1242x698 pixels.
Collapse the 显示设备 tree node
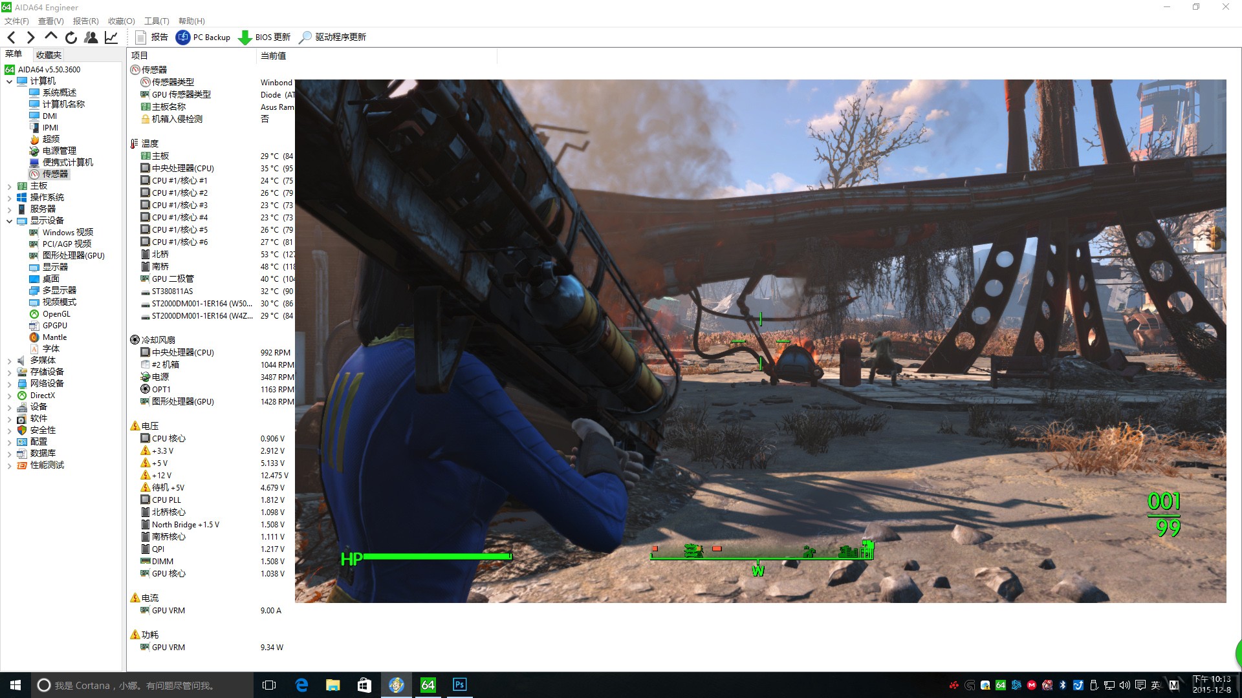[x=9, y=221]
